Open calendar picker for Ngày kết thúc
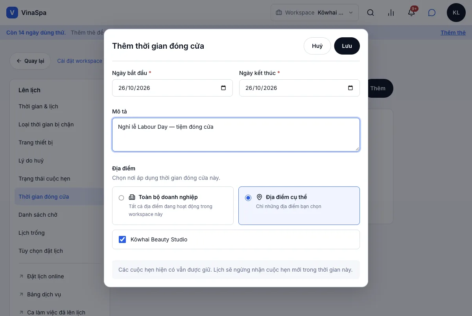The width and height of the screenshot is (472, 316). pyautogui.click(x=350, y=88)
